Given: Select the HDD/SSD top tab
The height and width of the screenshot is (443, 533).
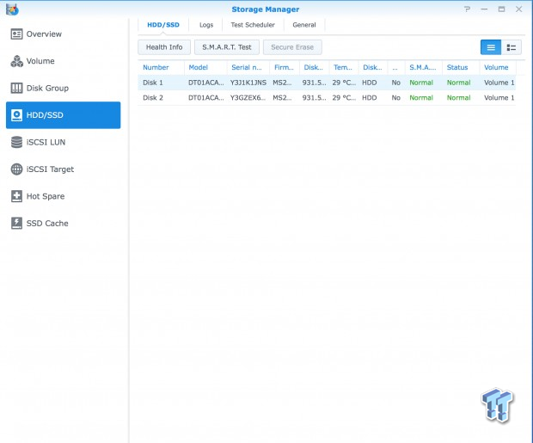Looking at the screenshot, I should click(x=163, y=25).
